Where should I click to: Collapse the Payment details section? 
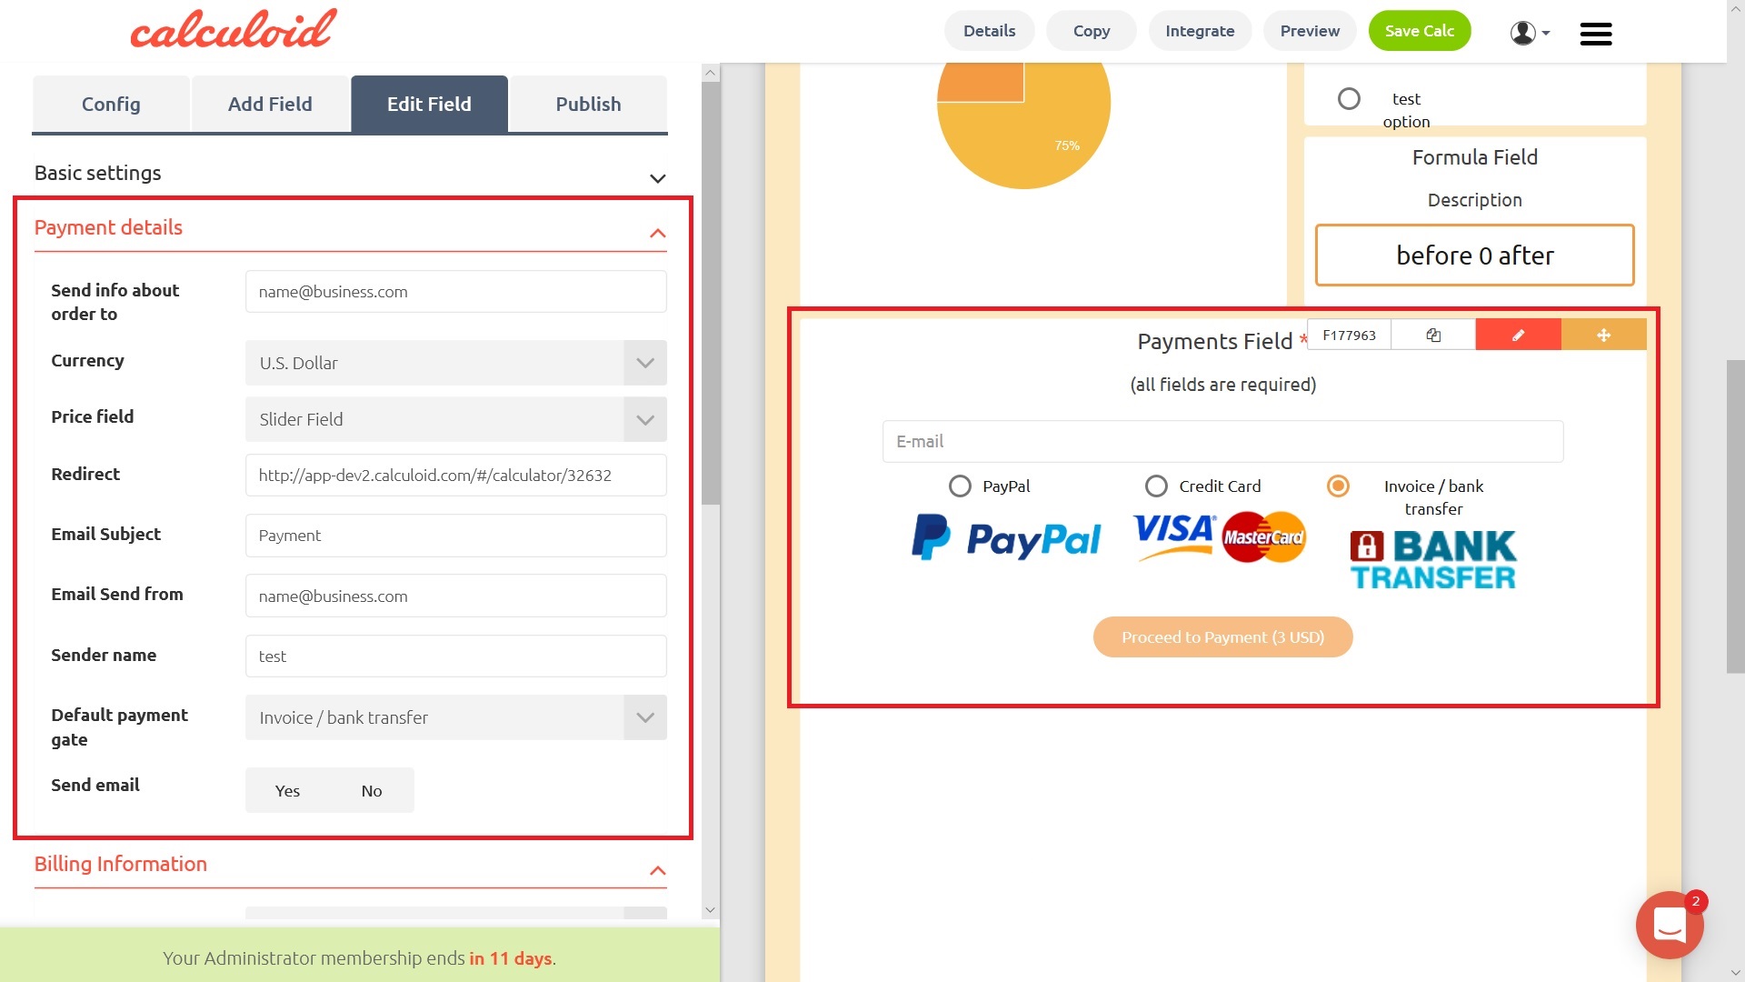coord(657,234)
